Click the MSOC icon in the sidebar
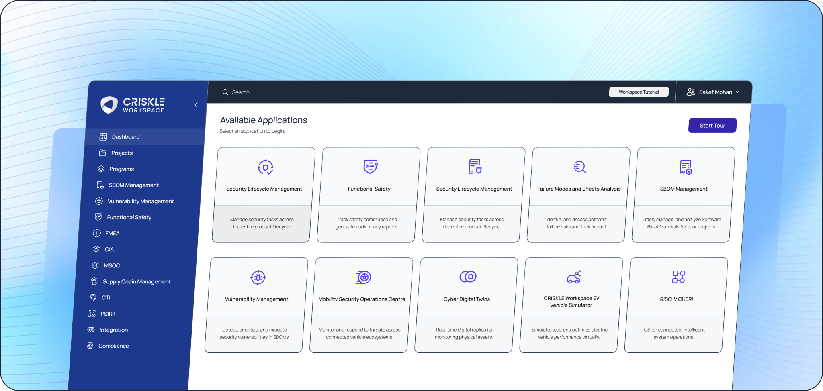Screen dimensions: 823x391 click(x=95, y=265)
